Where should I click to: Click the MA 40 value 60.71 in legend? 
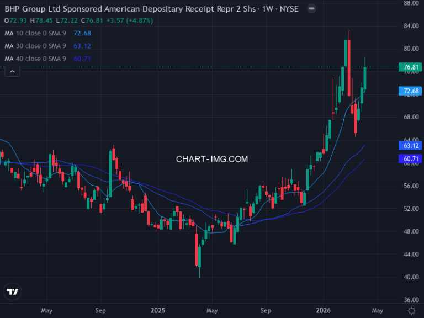pyautogui.click(x=82, y=59)
